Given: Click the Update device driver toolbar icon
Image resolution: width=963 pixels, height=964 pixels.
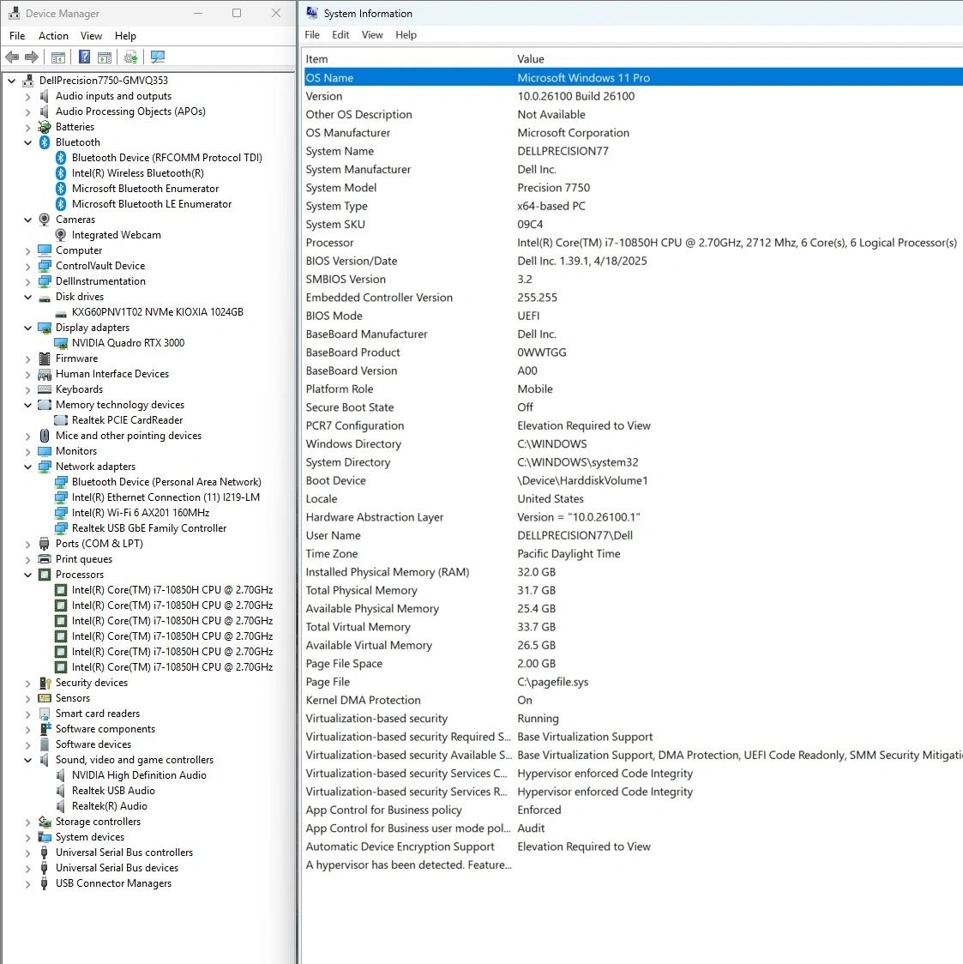Looking at the screenshot, I should 131,57.
